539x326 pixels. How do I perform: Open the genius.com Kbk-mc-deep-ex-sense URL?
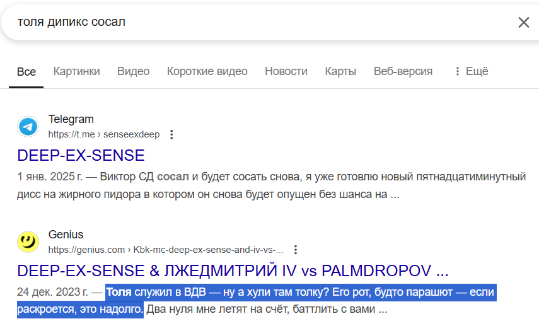[x=166, y=250]
